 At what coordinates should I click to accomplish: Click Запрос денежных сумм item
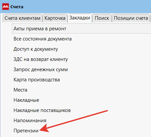81,69
